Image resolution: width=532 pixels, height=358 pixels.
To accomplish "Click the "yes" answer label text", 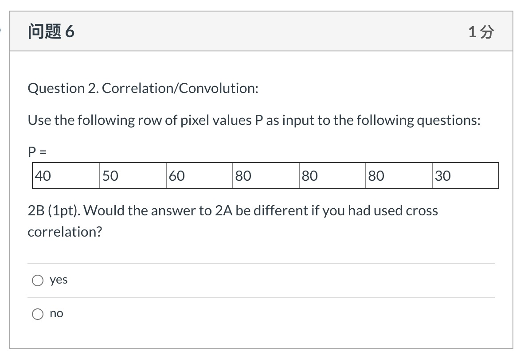I will pos(59,280).
